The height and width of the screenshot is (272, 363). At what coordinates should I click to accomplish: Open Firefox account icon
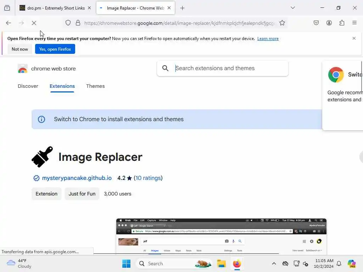click(x=329, y=23)
